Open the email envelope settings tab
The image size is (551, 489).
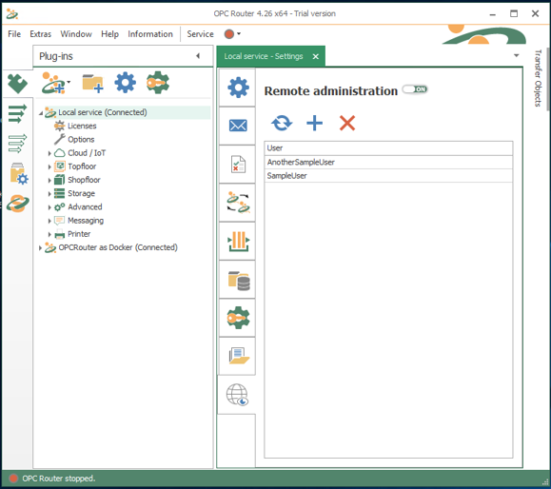(x=238, y=126)
